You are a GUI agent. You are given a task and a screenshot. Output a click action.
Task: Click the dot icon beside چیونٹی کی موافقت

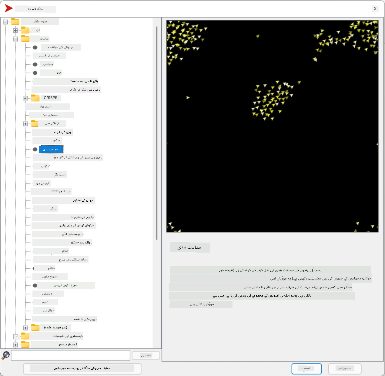[x=35, y=47]
